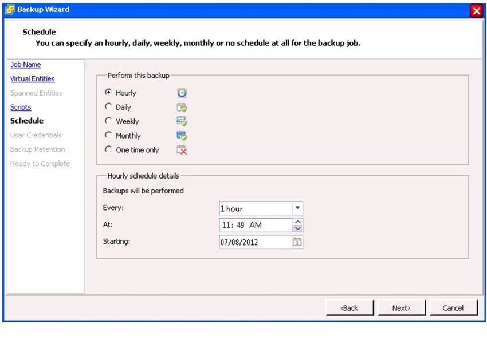This screenshot has height=340, width=487.
Task: Click the 'Hourly schedule details' group title
Action: [x=143, y=176]
